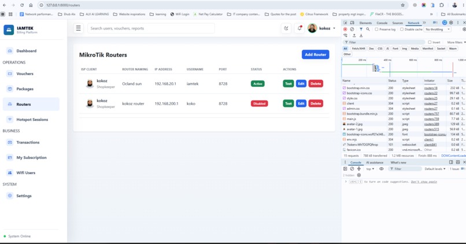Reload the page with the browser refresh icon
Screen dimensions: 466x244
click(x=22, y=5)
